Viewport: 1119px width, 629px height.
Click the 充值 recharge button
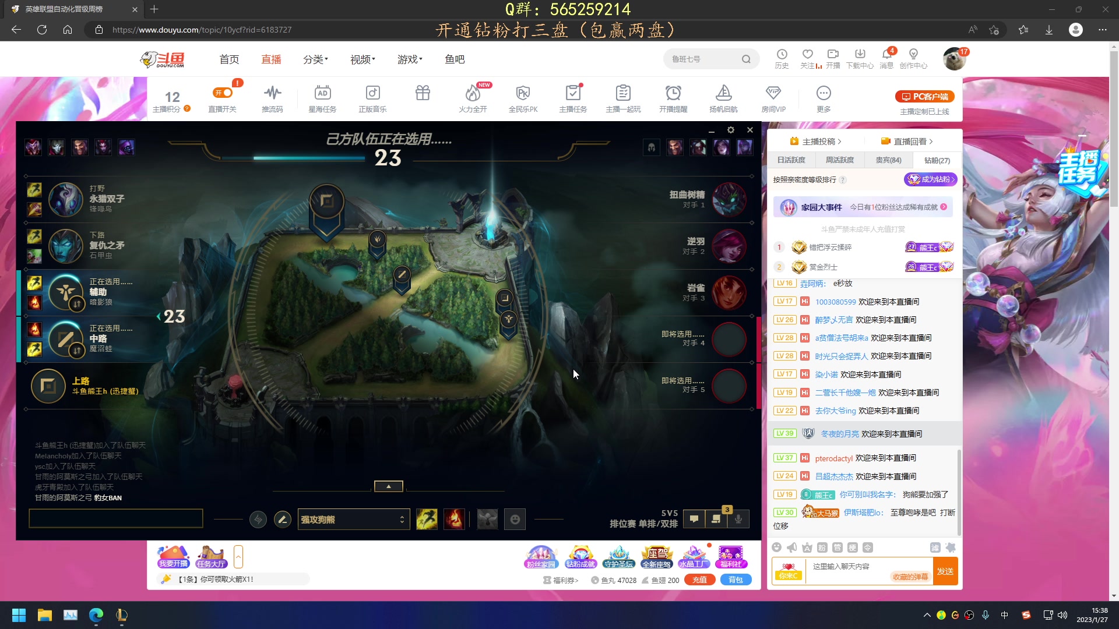pos(699,580)
